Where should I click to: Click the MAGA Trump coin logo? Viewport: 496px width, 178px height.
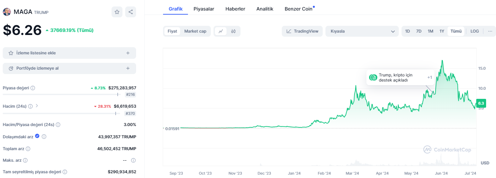click(x=7, y=12)
